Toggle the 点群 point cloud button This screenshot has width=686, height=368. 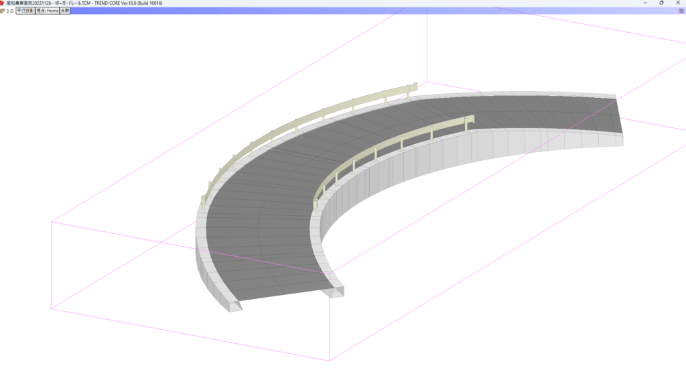point(64,11)
